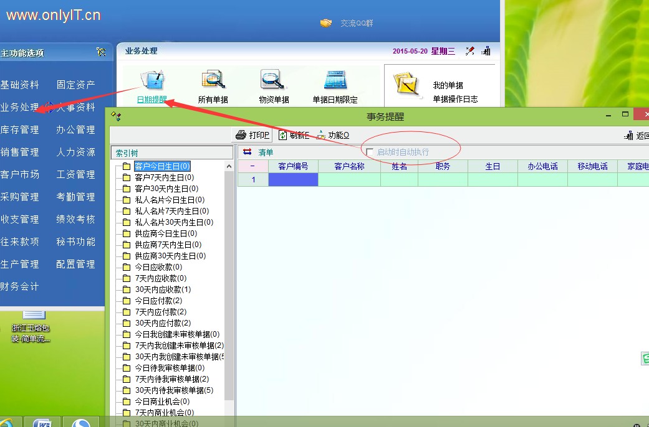649x427 pixels.
Task: Select 7天内应付款(2) tree folder
Action: point(160,312)
